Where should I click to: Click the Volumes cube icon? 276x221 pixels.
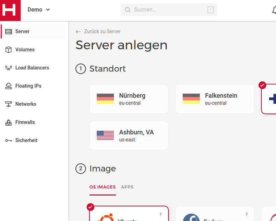tap(8, 50)
